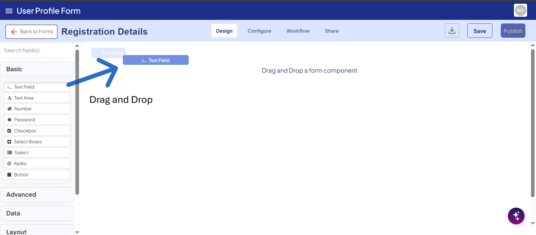
Task: Go Back to Forms
Action: [x=32, y=32]
